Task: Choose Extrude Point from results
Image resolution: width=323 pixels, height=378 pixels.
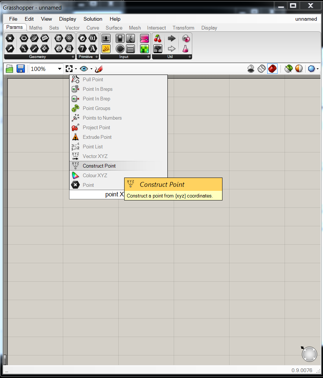Action: tap(118, 137)
